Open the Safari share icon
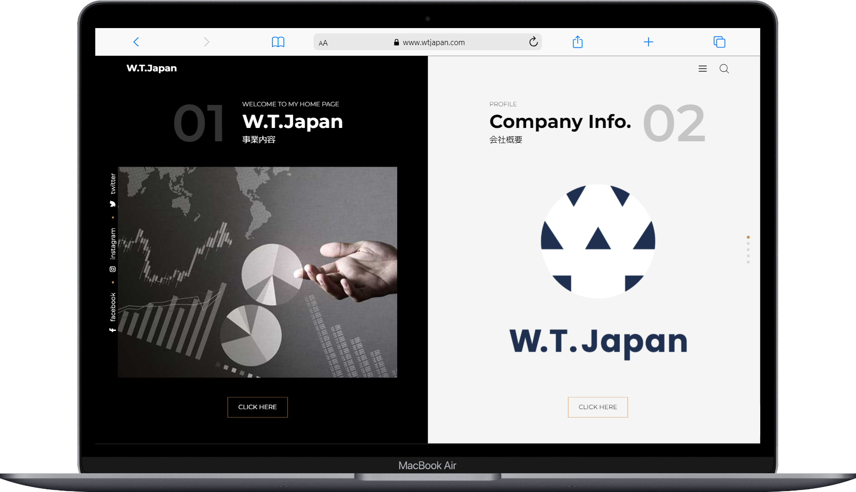Screen dimensions: 856x492 (578, 42)
